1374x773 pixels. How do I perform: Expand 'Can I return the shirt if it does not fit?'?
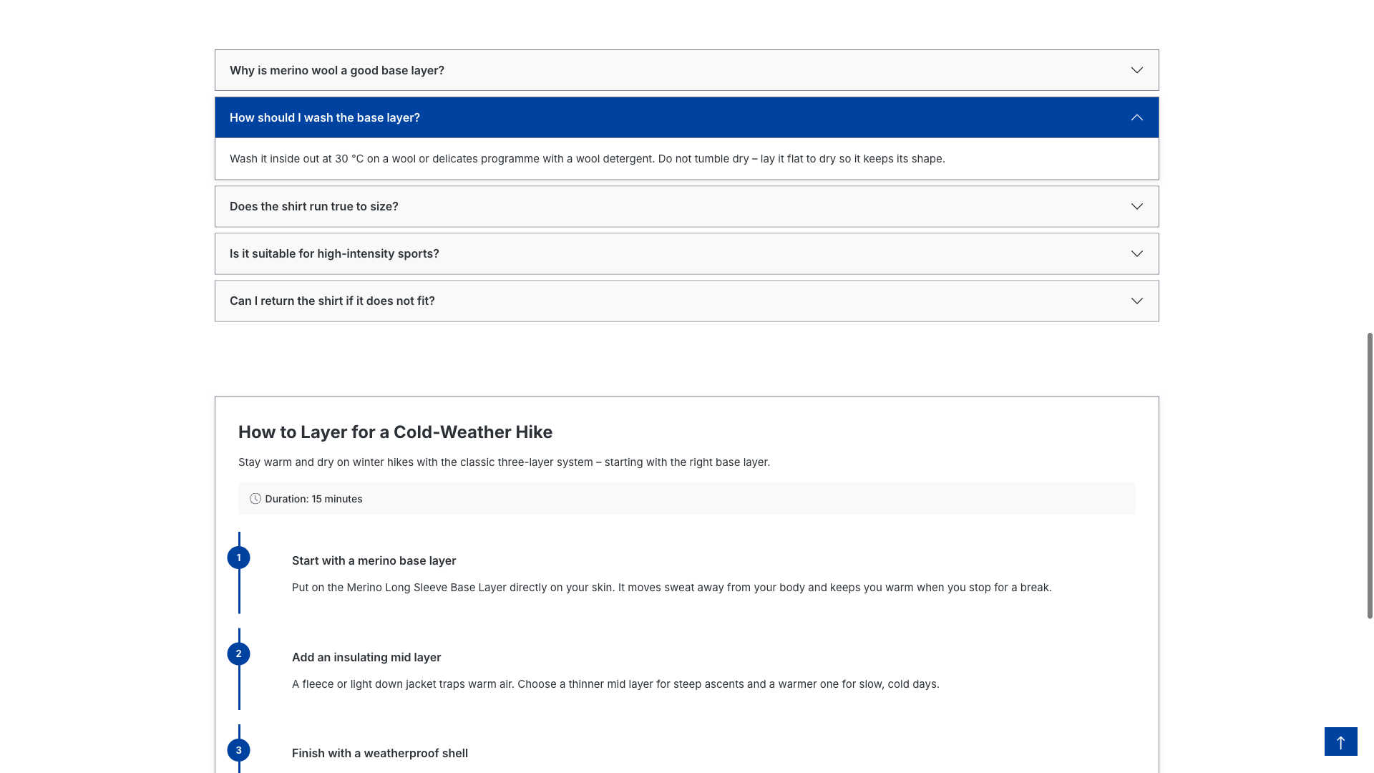tap(687, 301)
